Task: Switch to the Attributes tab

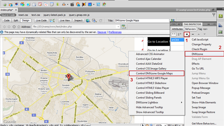Action: (x=177, y=29)
